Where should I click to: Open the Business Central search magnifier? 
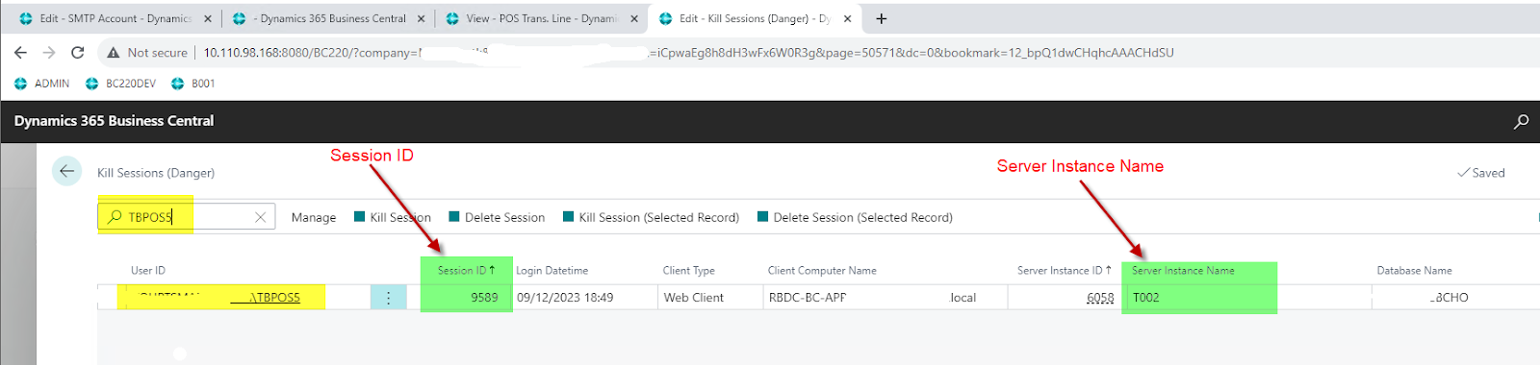pos(1521,121)
